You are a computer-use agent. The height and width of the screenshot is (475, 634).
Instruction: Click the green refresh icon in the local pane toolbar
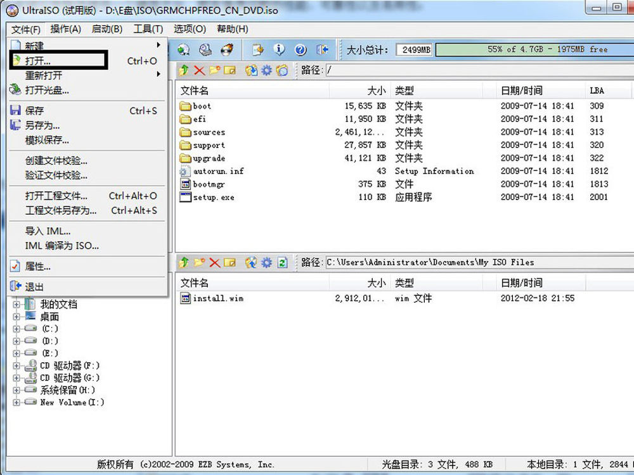pyautogui.click(x=283, y=262)
